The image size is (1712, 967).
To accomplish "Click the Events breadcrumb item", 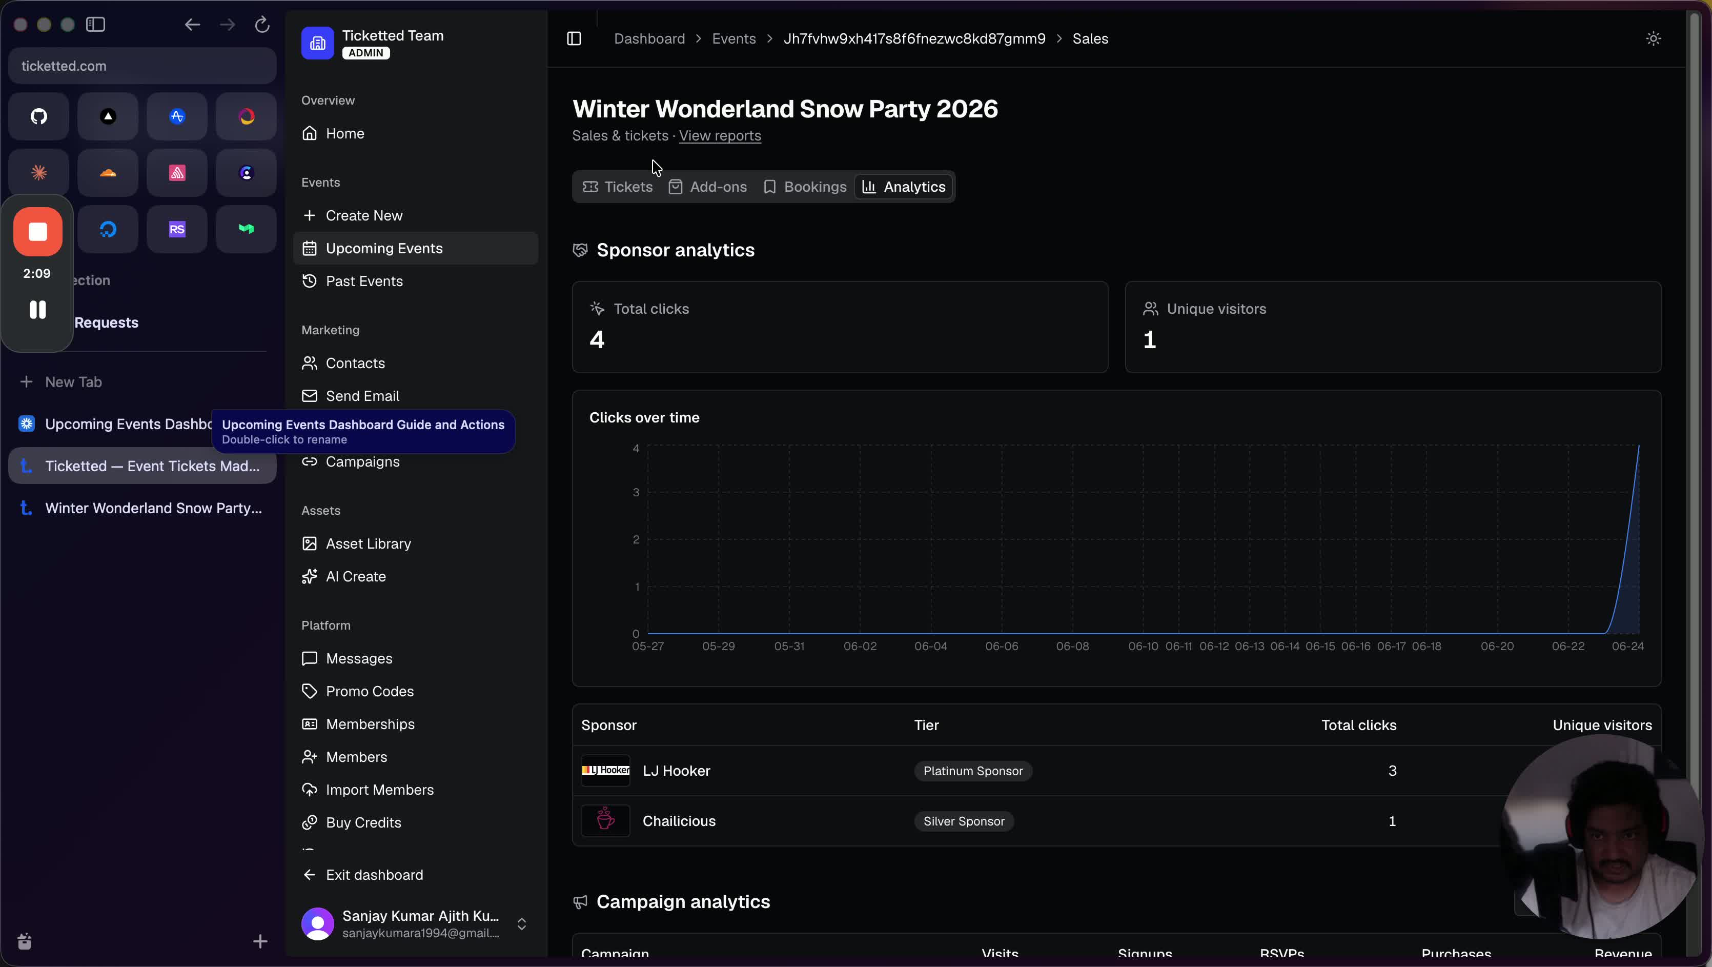I will (733, 38).
